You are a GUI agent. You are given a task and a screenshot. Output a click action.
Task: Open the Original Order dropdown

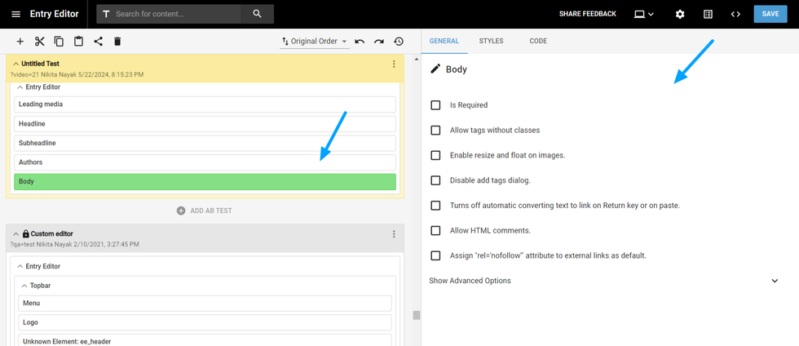(314, 42)
